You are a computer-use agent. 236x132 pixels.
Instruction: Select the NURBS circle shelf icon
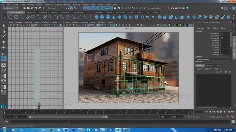pyautogui.click(x=10, y=17)
